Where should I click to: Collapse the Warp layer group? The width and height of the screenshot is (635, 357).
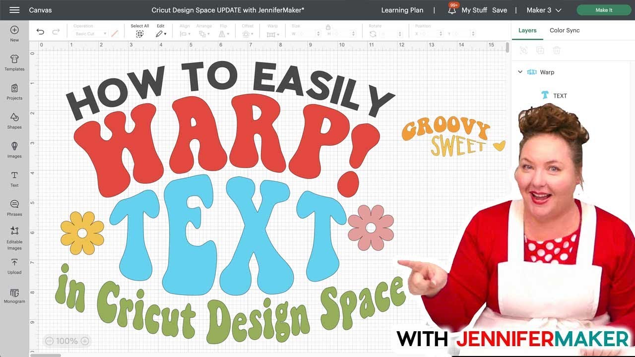pos(520,72)
